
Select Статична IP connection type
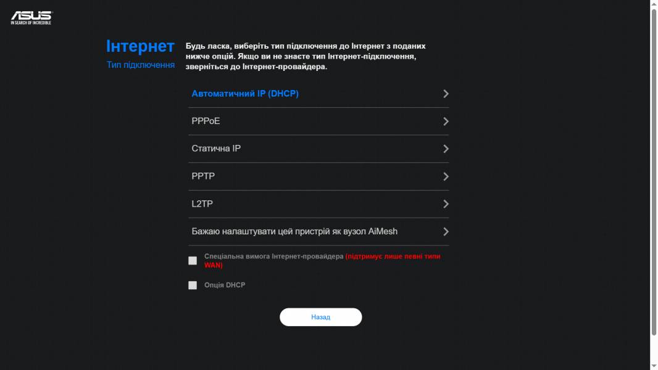(x=319, y=149)
